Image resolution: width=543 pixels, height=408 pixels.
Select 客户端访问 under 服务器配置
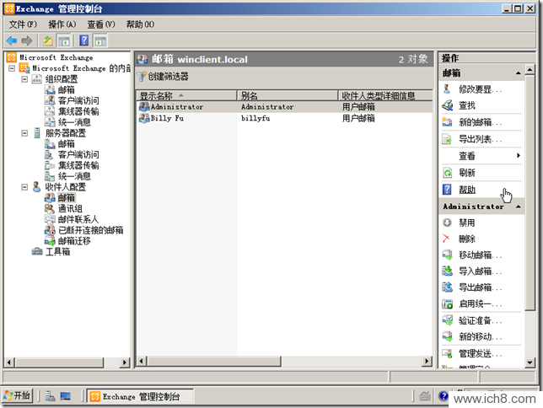(78, 154)
